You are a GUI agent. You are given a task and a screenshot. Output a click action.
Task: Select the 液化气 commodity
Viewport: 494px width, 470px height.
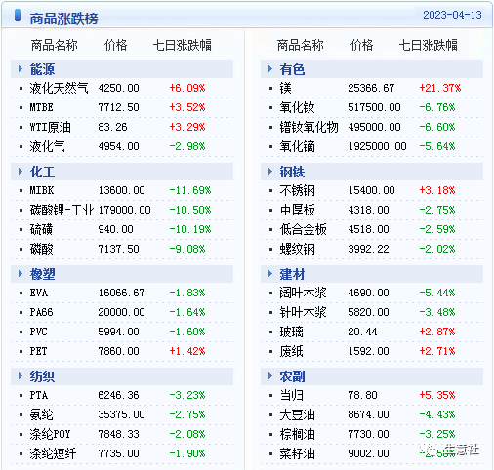47,146
